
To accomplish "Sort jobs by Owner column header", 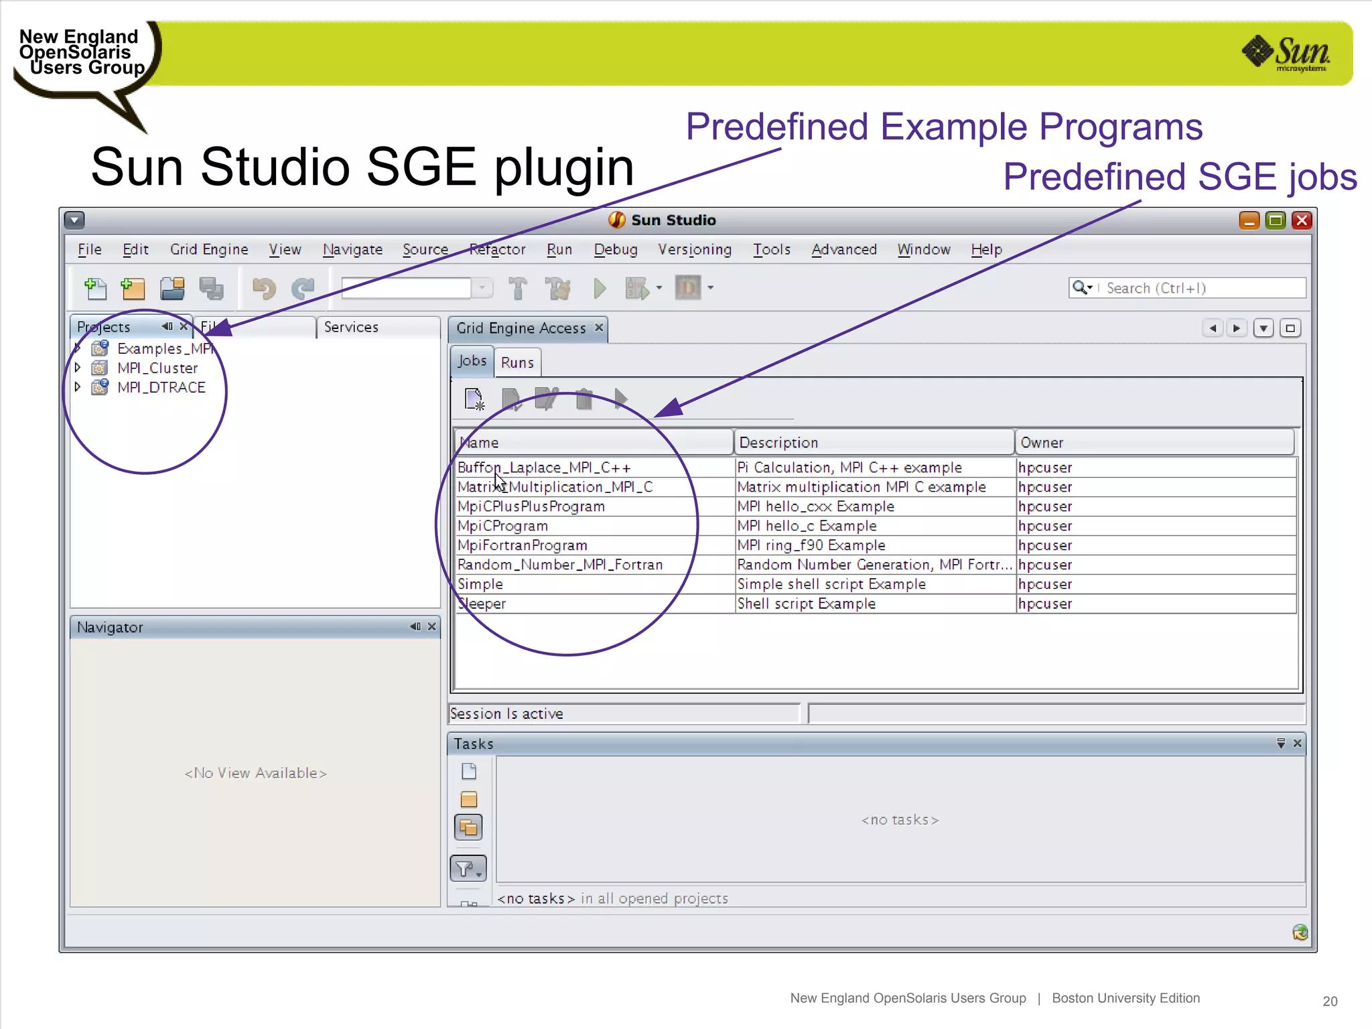I will point(1155,442).
